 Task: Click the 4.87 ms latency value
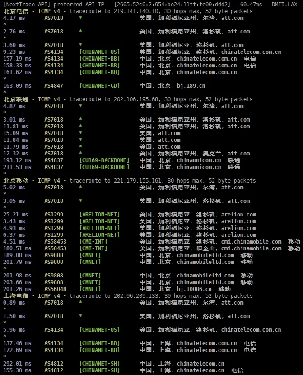[14, 106]
